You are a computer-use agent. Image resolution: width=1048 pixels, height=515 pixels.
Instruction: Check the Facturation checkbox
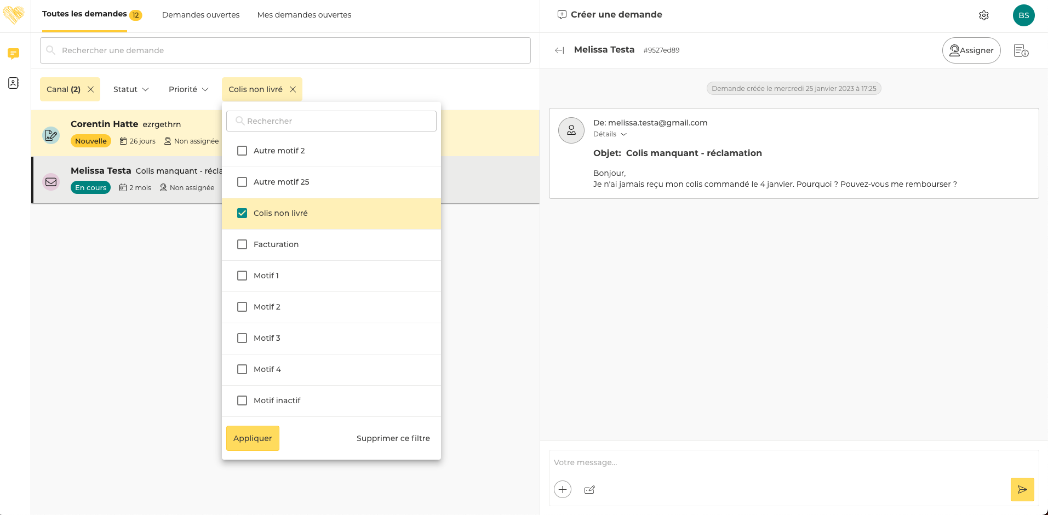(242, 244)
